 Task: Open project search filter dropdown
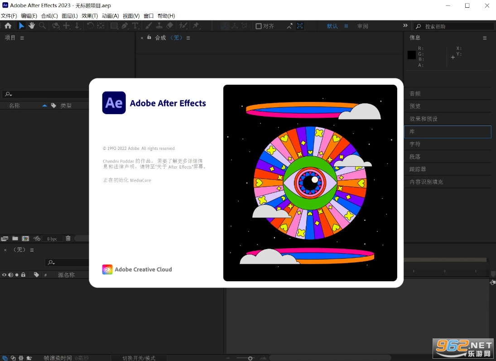(8, 94)
